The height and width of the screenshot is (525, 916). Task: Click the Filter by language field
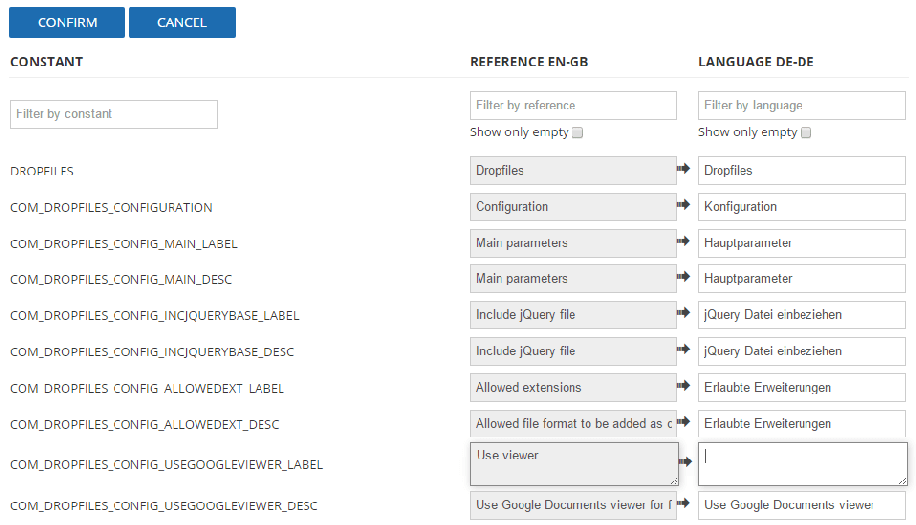click(x=801, y=105)
